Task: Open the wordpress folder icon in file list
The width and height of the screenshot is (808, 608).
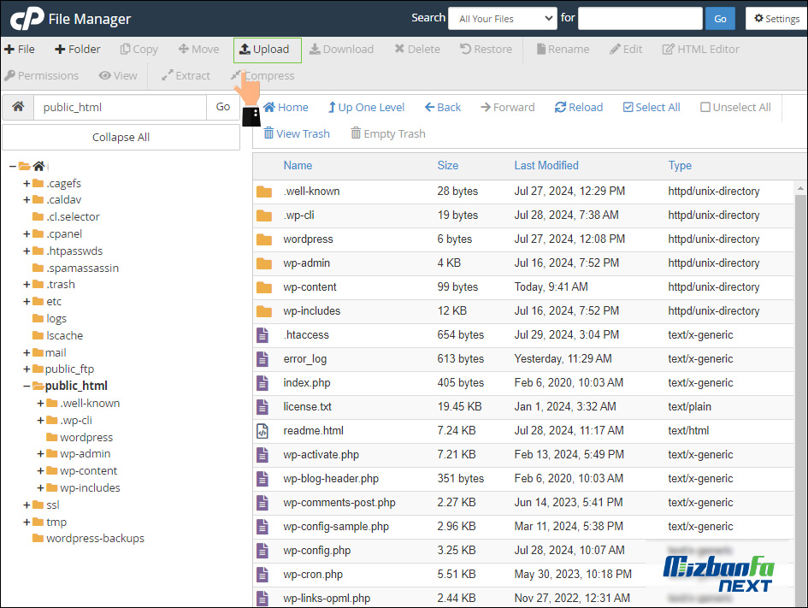Action: click(x=264, y=239)
